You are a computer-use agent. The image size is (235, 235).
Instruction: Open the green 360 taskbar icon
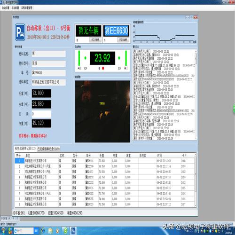pos(65,231)
